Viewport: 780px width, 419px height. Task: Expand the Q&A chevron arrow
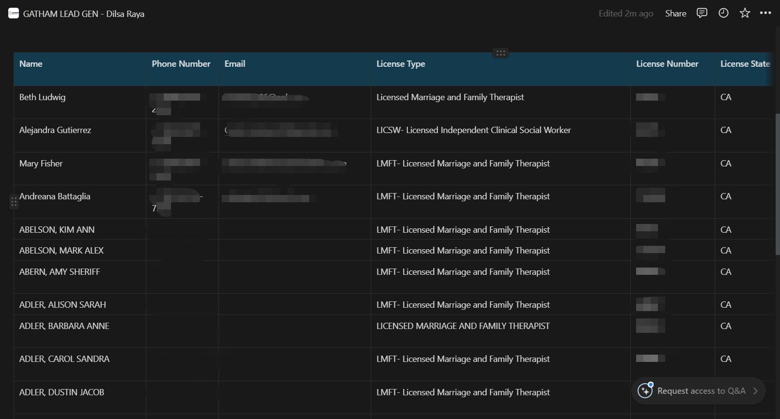(755, 391)
